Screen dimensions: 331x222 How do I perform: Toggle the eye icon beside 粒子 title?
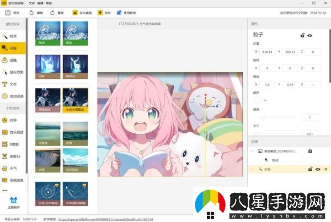point(310,35)
